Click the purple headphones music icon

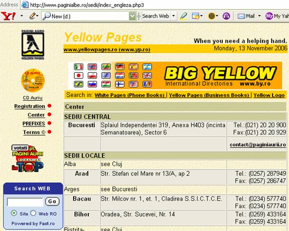(226, 16)
